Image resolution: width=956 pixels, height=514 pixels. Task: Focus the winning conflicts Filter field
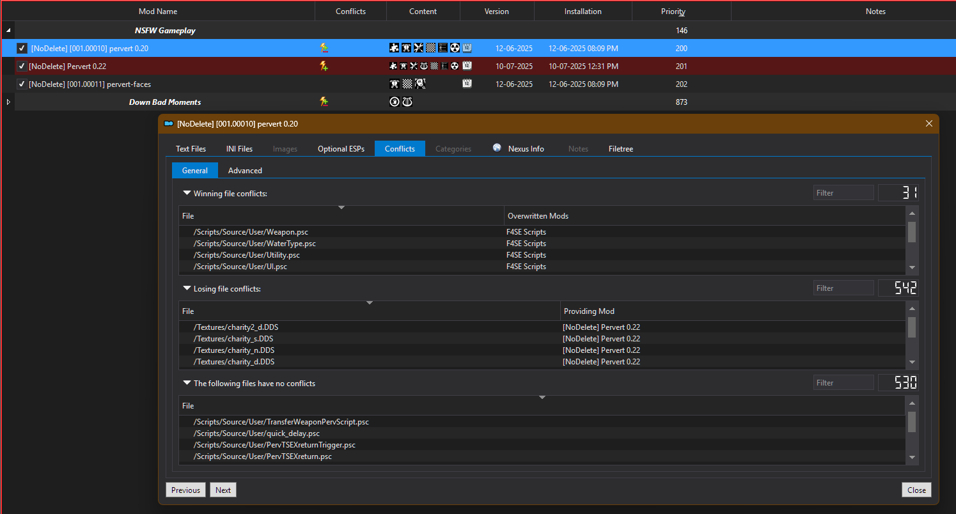coord(843,192)
